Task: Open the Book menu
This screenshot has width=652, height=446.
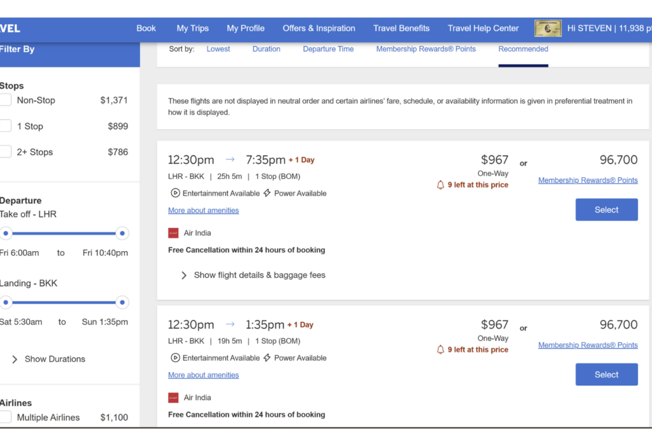Action: (x=146, y=28)
